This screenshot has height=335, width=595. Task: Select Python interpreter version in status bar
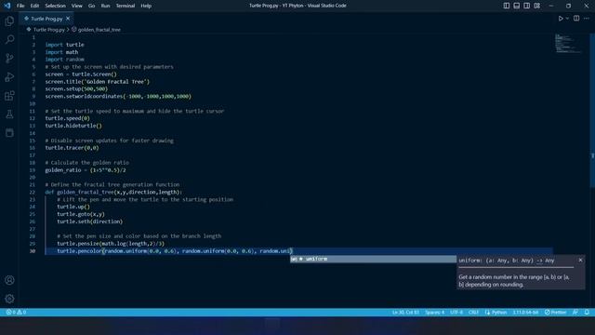click(x=525, y=313)
